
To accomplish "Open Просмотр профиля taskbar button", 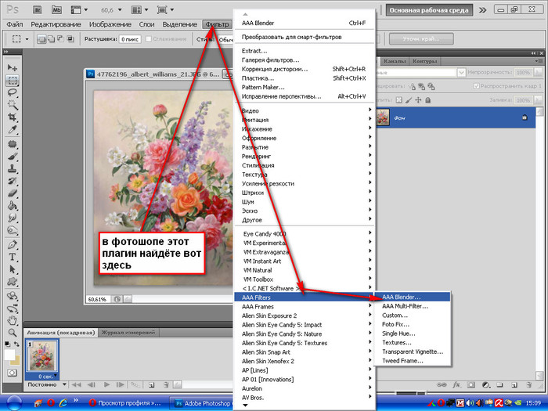I will coord(125,403).
